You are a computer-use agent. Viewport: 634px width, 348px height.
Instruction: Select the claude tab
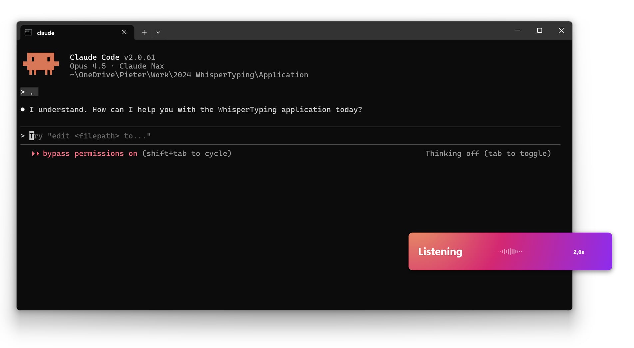[45, 32]
